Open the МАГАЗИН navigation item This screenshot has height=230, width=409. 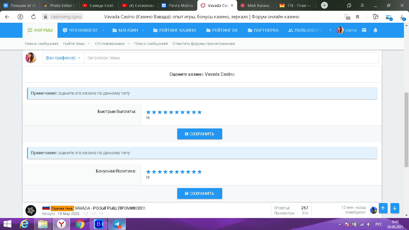coord(125,30)
